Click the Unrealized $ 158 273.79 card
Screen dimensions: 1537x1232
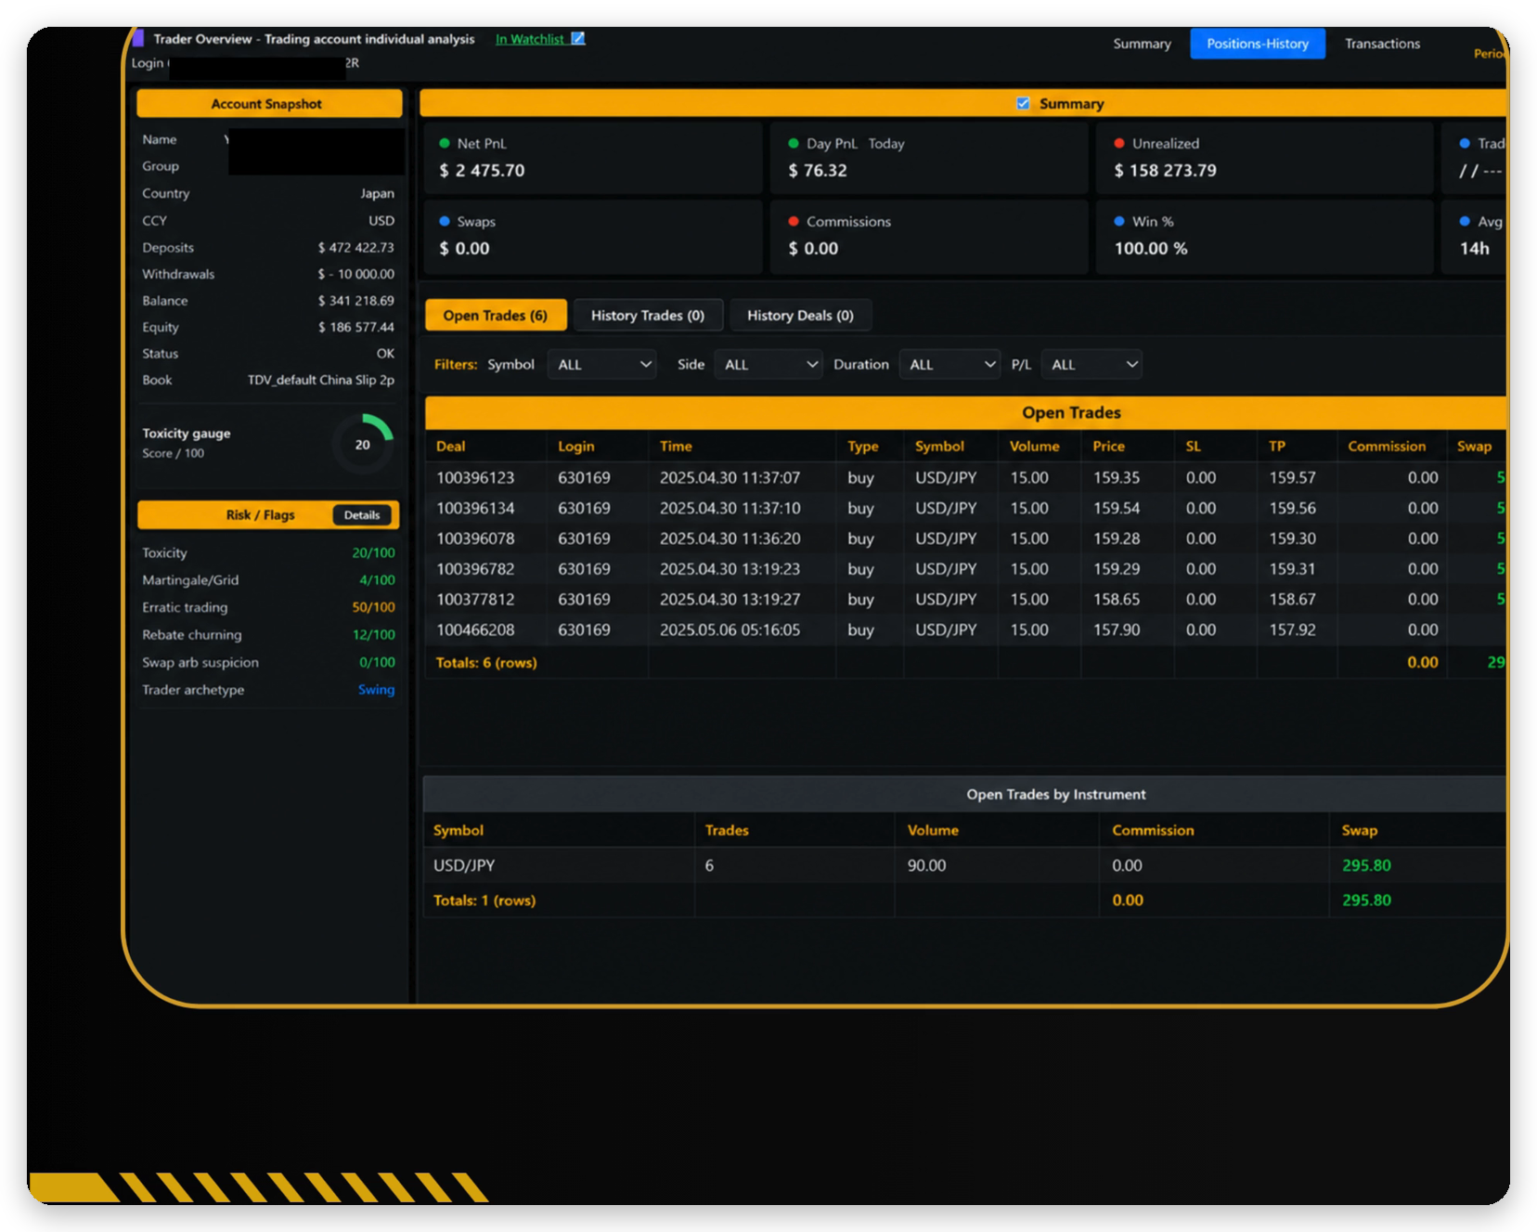tap(1264, 158)
